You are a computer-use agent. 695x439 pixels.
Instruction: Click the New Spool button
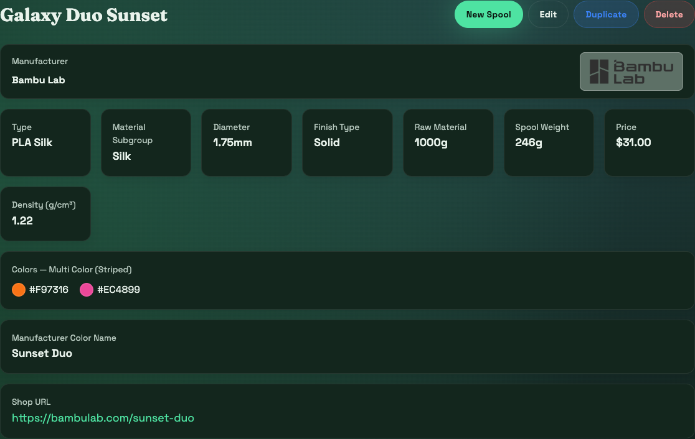(x=488, y=14)
